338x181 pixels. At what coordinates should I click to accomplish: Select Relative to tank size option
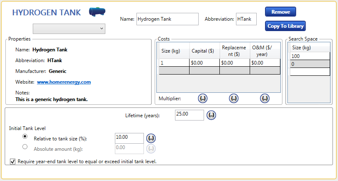25,136
